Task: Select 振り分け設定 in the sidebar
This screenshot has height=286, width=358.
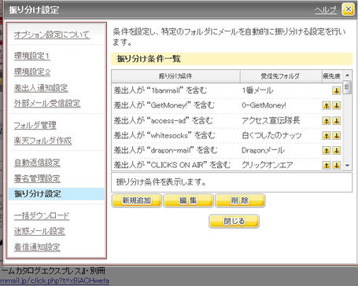Action: coord(56,194)
